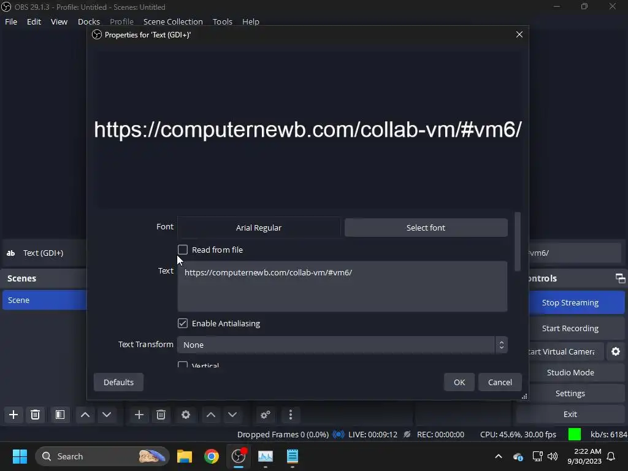The height and width of the screenshot is (471, 628).
Task: Click OK to apply text properties
Action: [459, 382]
